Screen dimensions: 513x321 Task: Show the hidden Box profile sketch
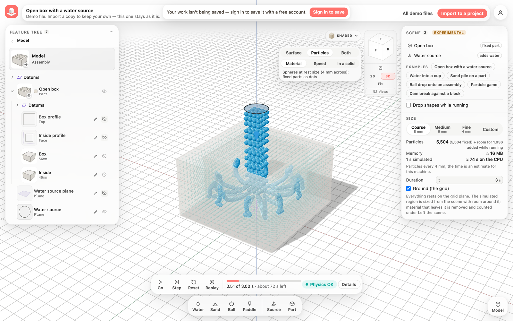pos(104,119)
